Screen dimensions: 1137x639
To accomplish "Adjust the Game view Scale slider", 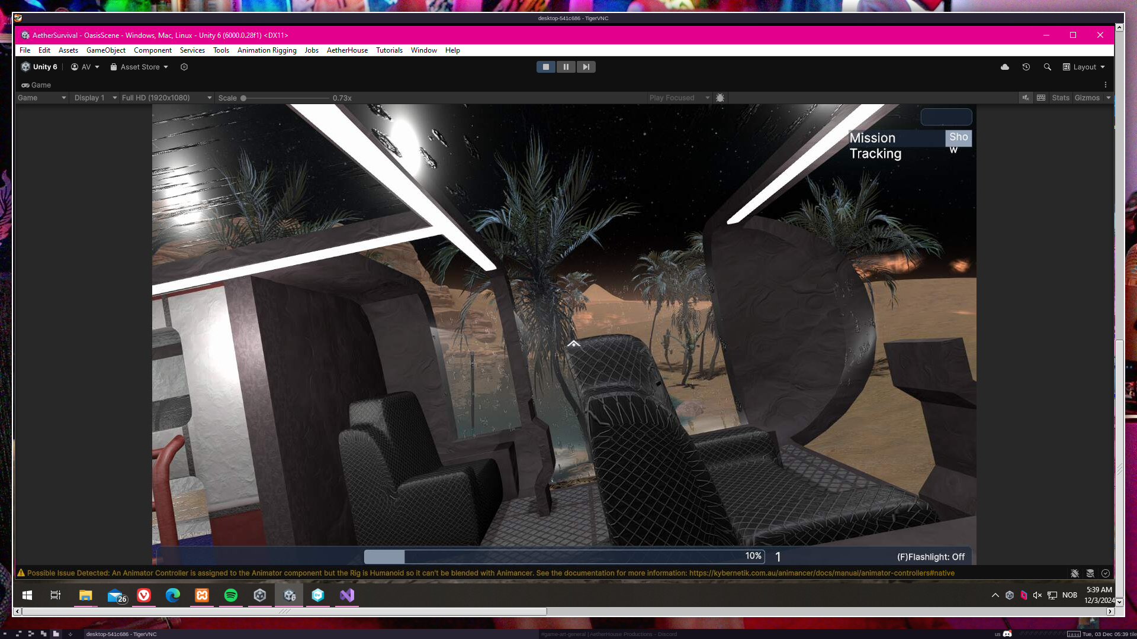I will [x=243, y=98].
